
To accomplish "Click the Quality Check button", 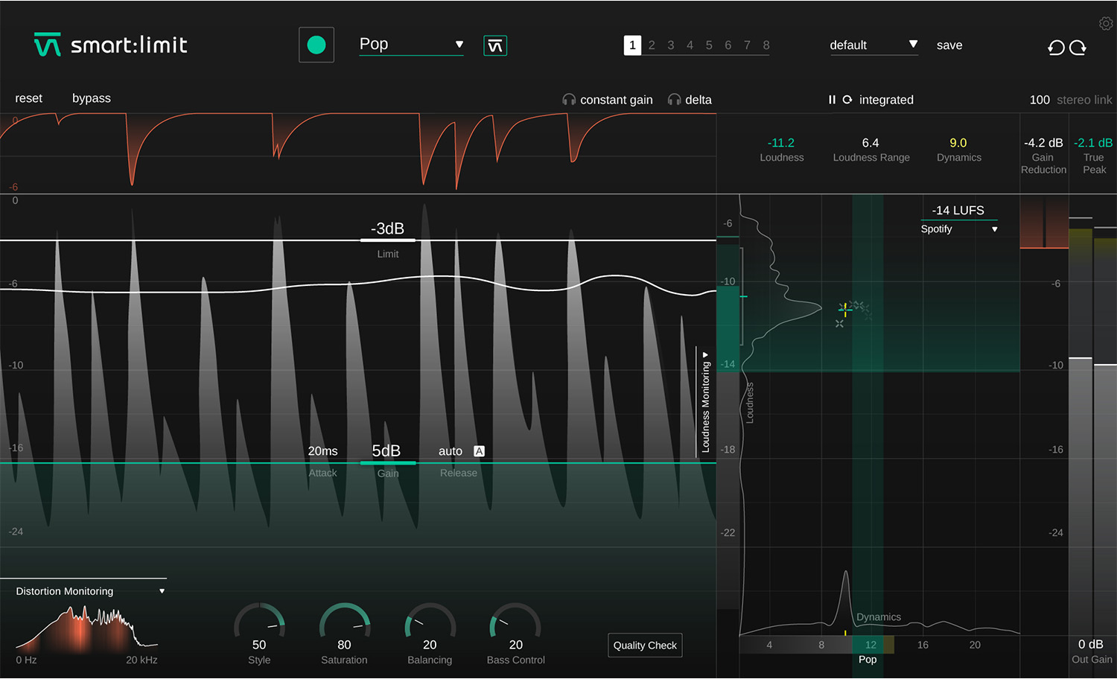I will pos(645,645).
